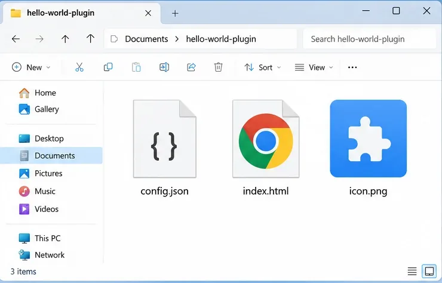Open Home in the sidebar
The height and width of the screenshot is (283, 442).
click(38, 93)
